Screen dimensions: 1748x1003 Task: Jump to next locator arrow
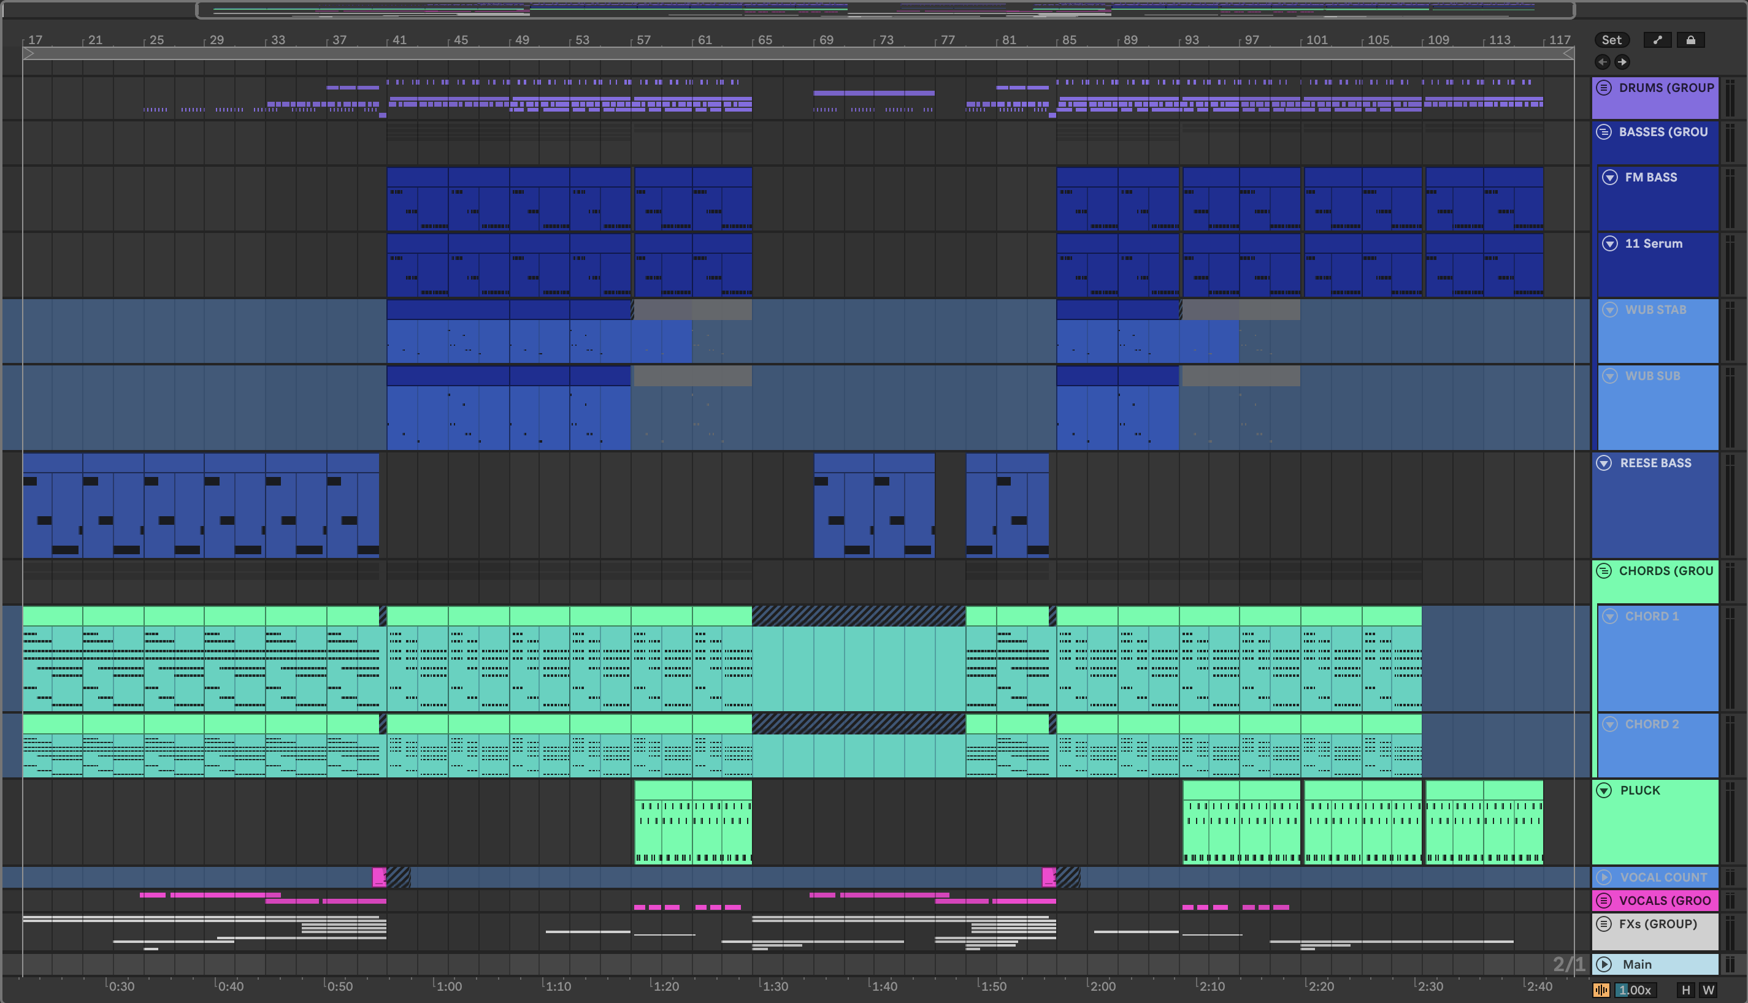1622,62
